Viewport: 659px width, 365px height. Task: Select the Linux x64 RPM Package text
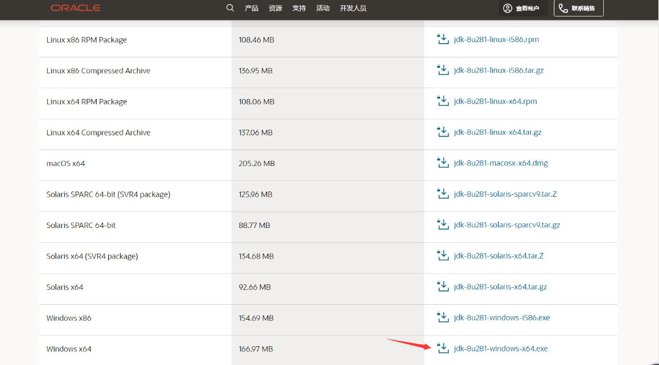(x=86, y=102)
